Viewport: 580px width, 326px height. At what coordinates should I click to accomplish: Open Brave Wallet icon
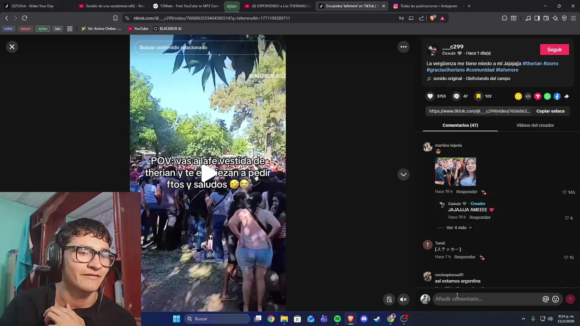pyautogui.click(x=546, y=18)
